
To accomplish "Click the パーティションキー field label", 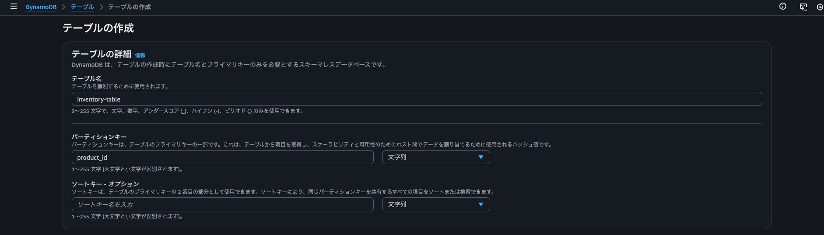I will [99, 137].
